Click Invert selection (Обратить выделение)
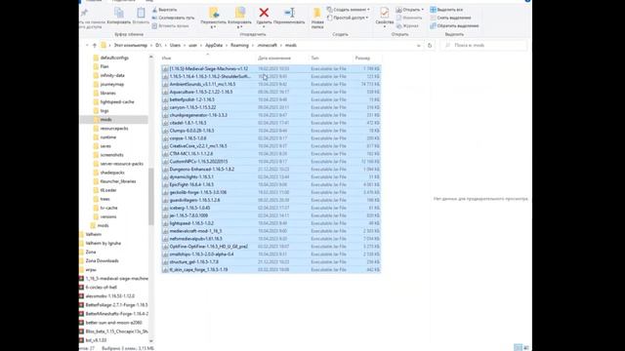Viewport: 625px width, 351px height. (454, 26)
